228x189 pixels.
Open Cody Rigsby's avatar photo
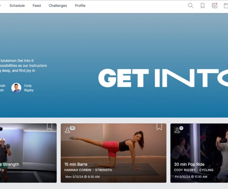coord(16,88)
